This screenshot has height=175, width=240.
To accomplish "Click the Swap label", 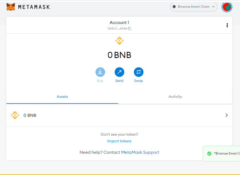I will tap(138, 81).
